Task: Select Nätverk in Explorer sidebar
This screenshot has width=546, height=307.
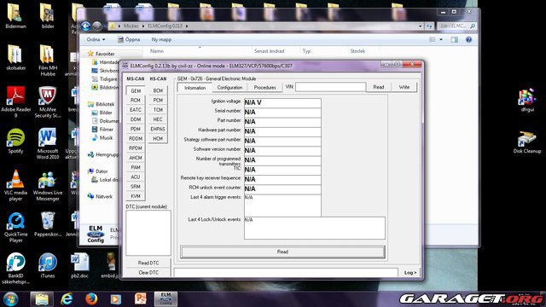Action: pos(104,196)
